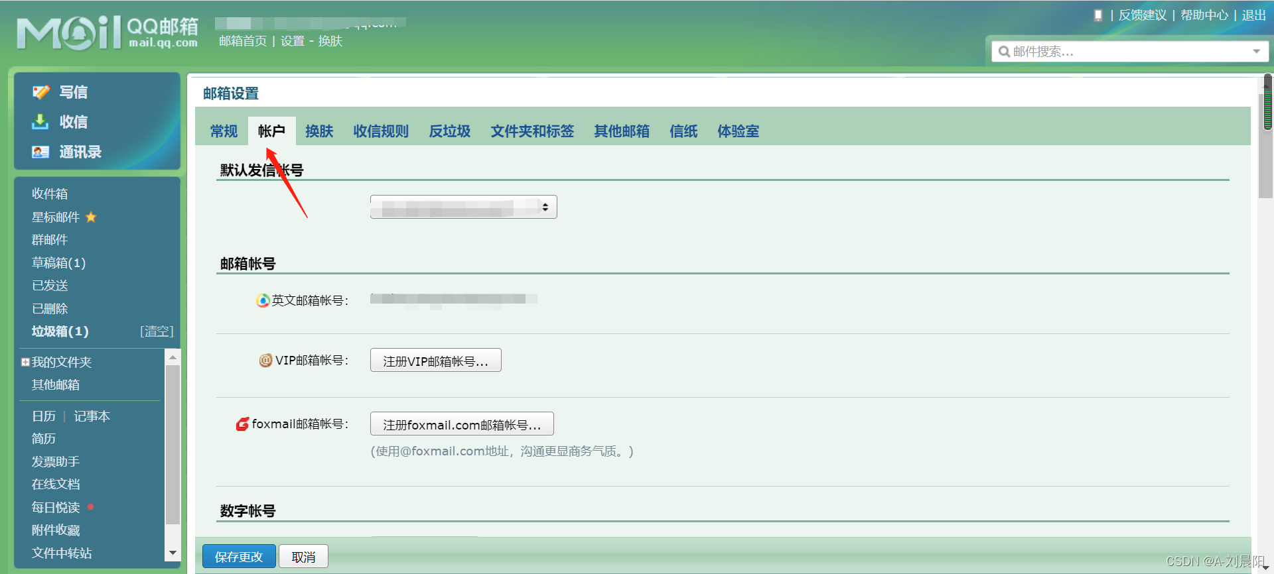Viewport: 1274px width, 574px height.
Task: Switch to the 反垃圾 settings tab
Action: tap(449, 131)
